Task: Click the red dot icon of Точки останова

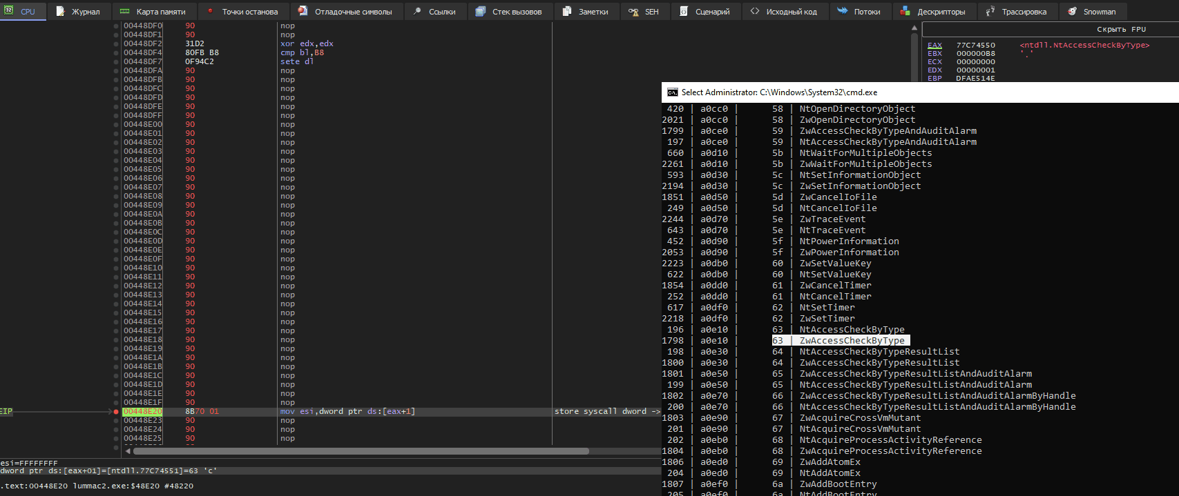Action: 211,11
